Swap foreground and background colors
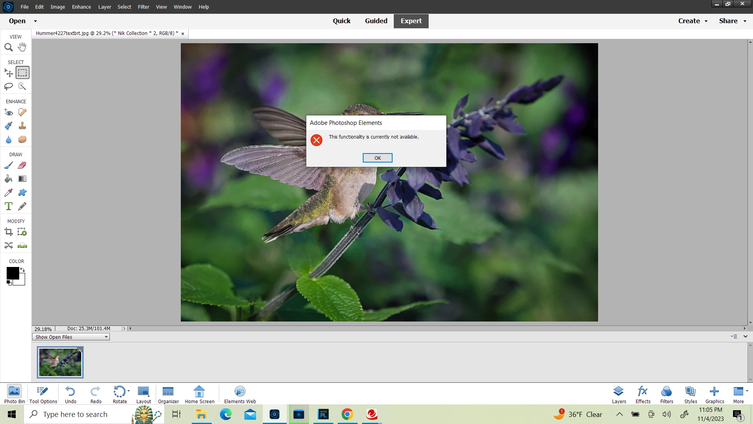The image size is (753, 424). click(x=23, y=270)
